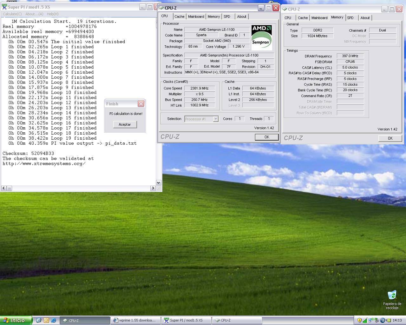
Task: Open the Calculate(C) menu in Super PI
Action: (x=12, y=14)
